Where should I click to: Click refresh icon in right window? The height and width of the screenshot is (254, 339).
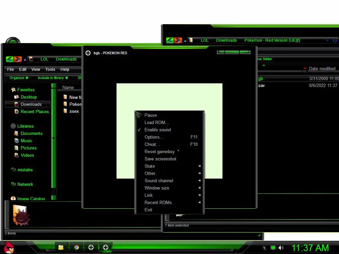point(335,40)
